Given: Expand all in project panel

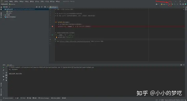Looking at the screenshot, I should coord(39,7).
